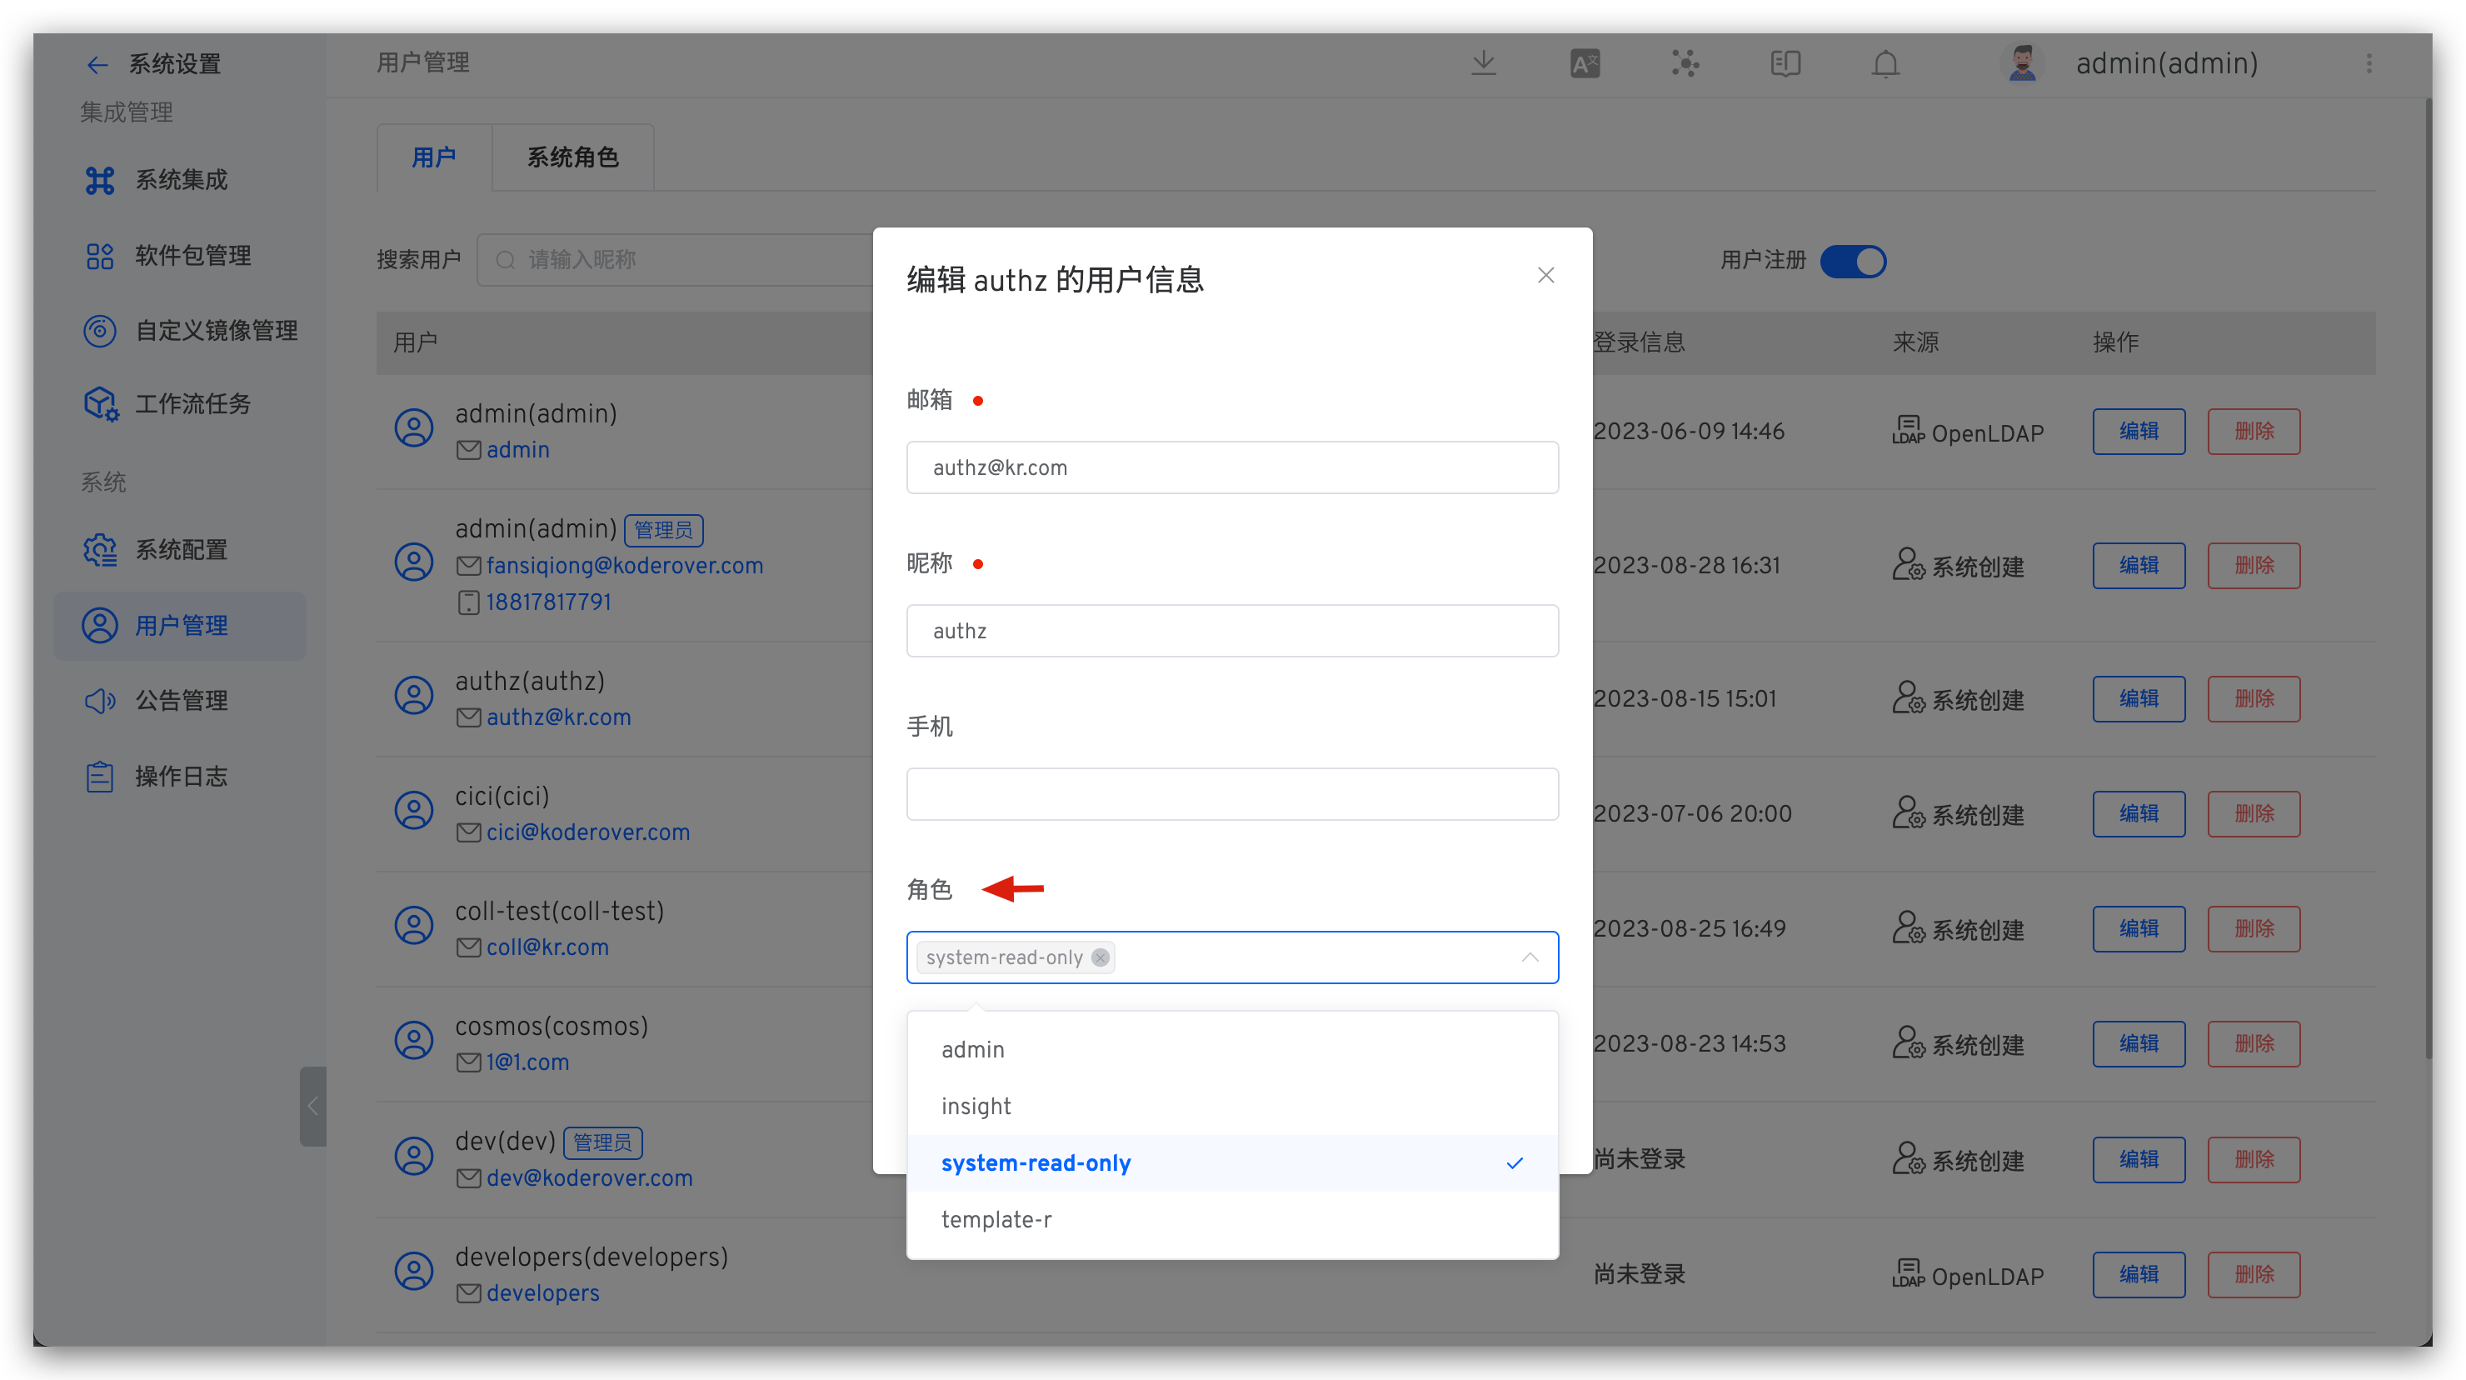This screenshot has height=1380, width=2466.
Task: Open 系统集成 in the sidebar menu
Action: [x=180, y=180]
